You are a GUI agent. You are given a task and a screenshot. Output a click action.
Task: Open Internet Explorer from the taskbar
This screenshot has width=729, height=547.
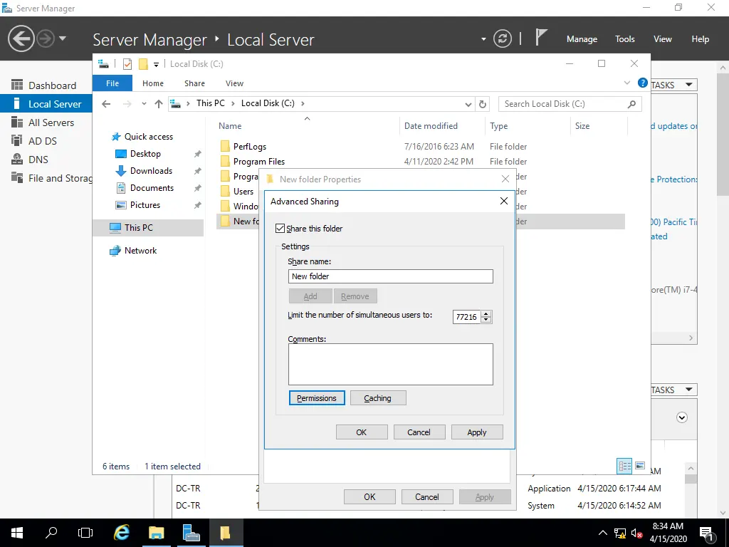coord(122,533)
